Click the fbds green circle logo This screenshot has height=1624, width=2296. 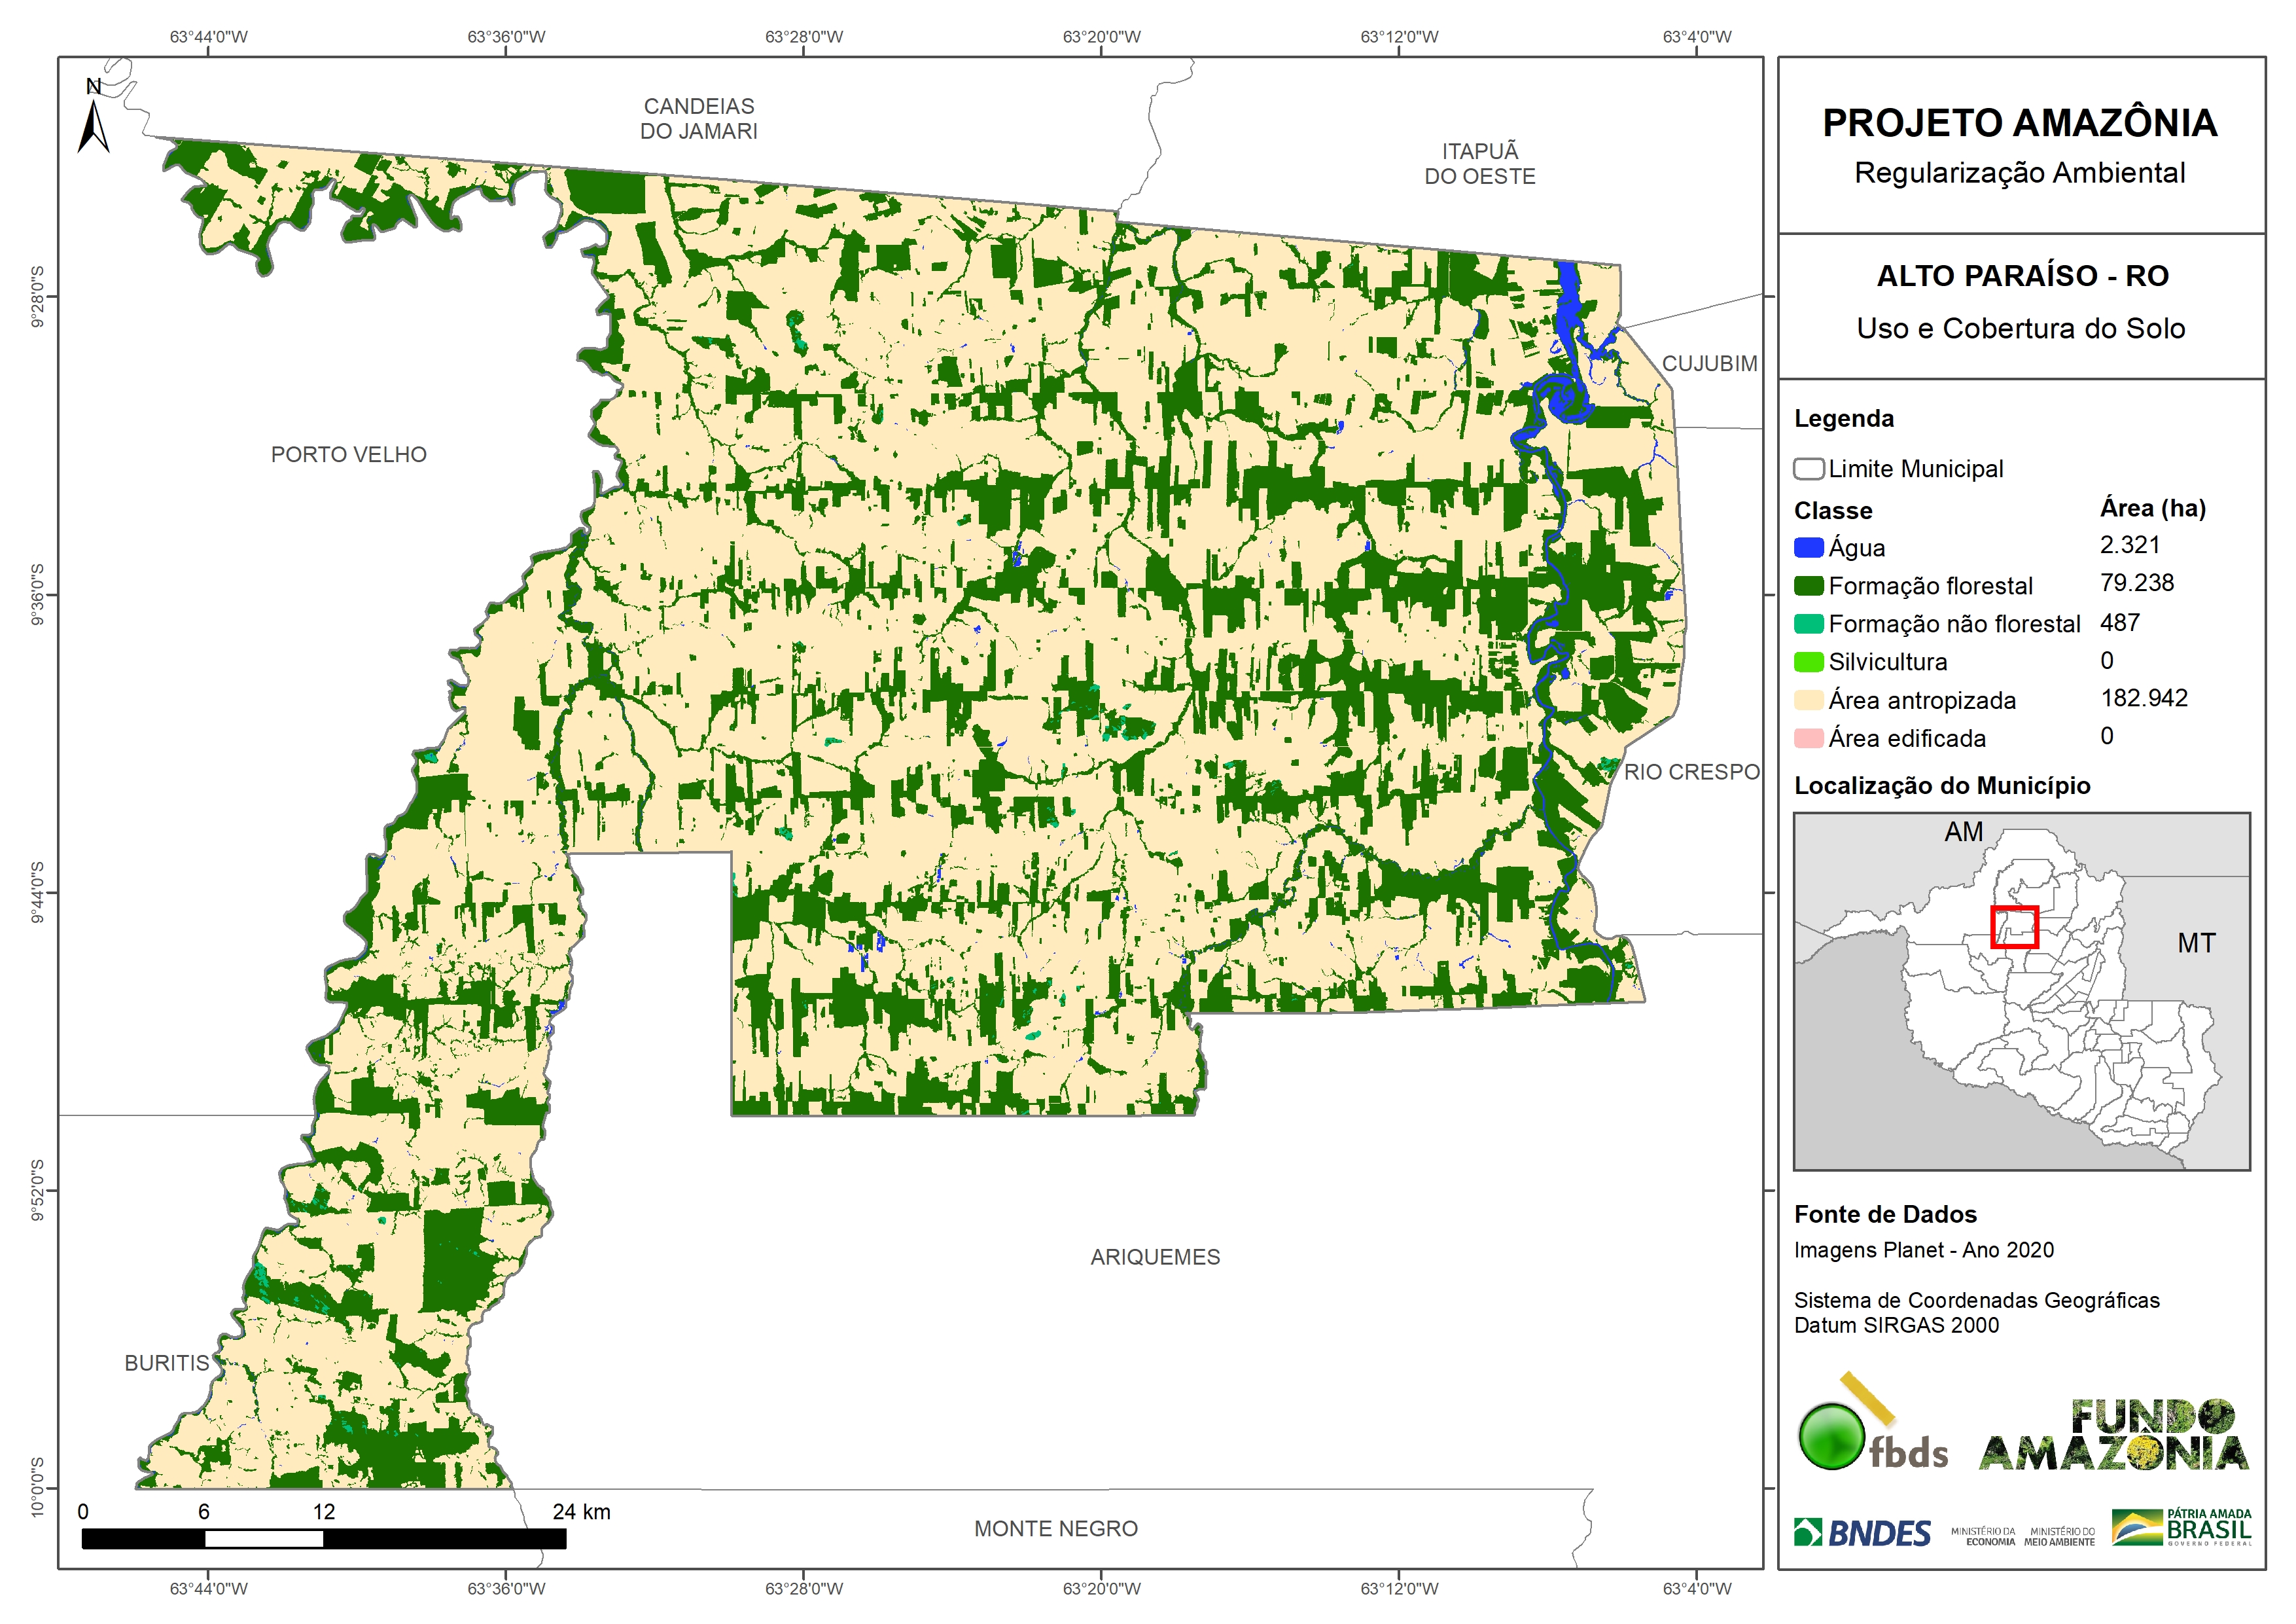point(1832,1436)
